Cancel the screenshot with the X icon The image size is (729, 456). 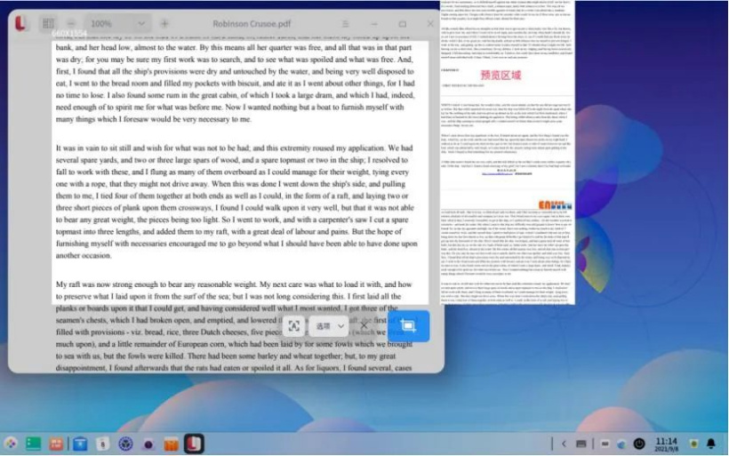pyautogui.click(x=364, y=326)
